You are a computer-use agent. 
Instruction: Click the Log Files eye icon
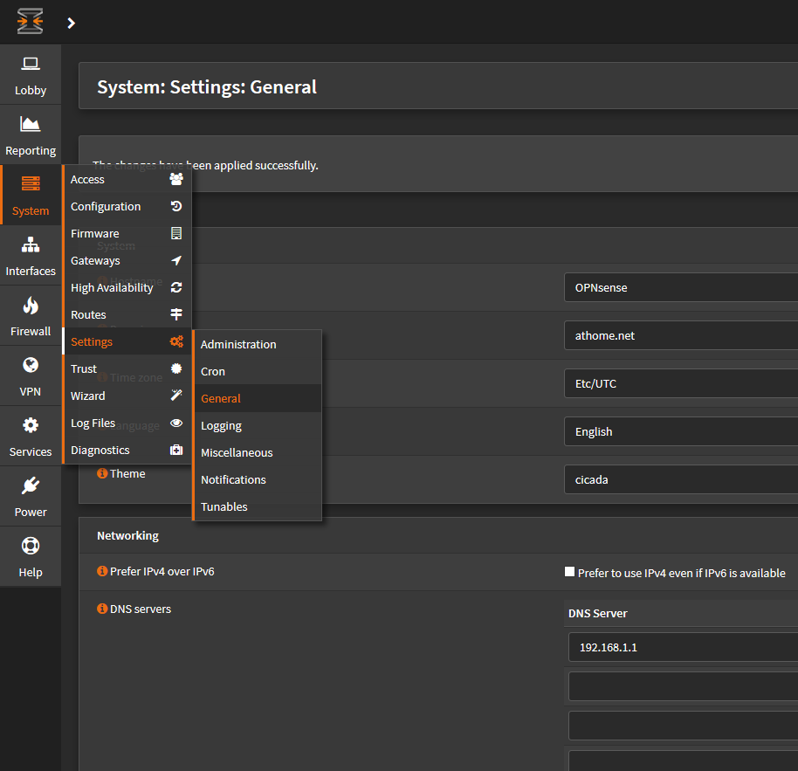176,423
